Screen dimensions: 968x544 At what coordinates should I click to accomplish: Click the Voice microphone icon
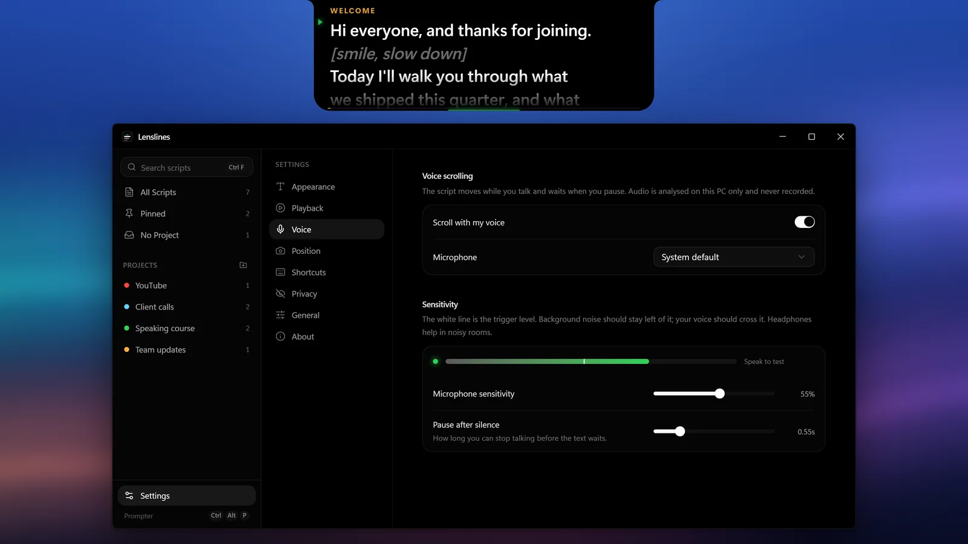(x=280, y=229)
